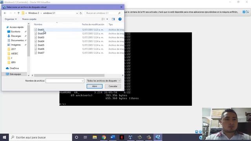This screenshot has height=141, width=251.
Task: Open the 2017 folder in sidebar
Action: click(x=13, y=49)
